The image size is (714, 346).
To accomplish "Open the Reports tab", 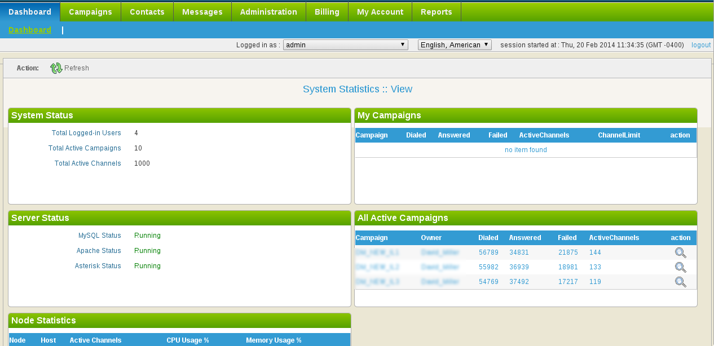I will (x=437, y=12).
